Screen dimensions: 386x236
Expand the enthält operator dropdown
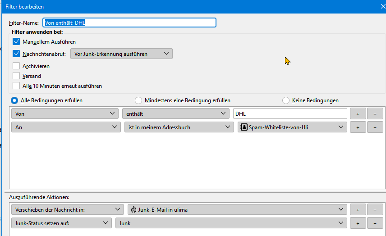coord(175,114)
